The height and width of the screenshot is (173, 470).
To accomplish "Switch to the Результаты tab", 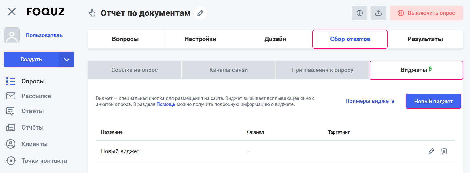I will point(425,39).
